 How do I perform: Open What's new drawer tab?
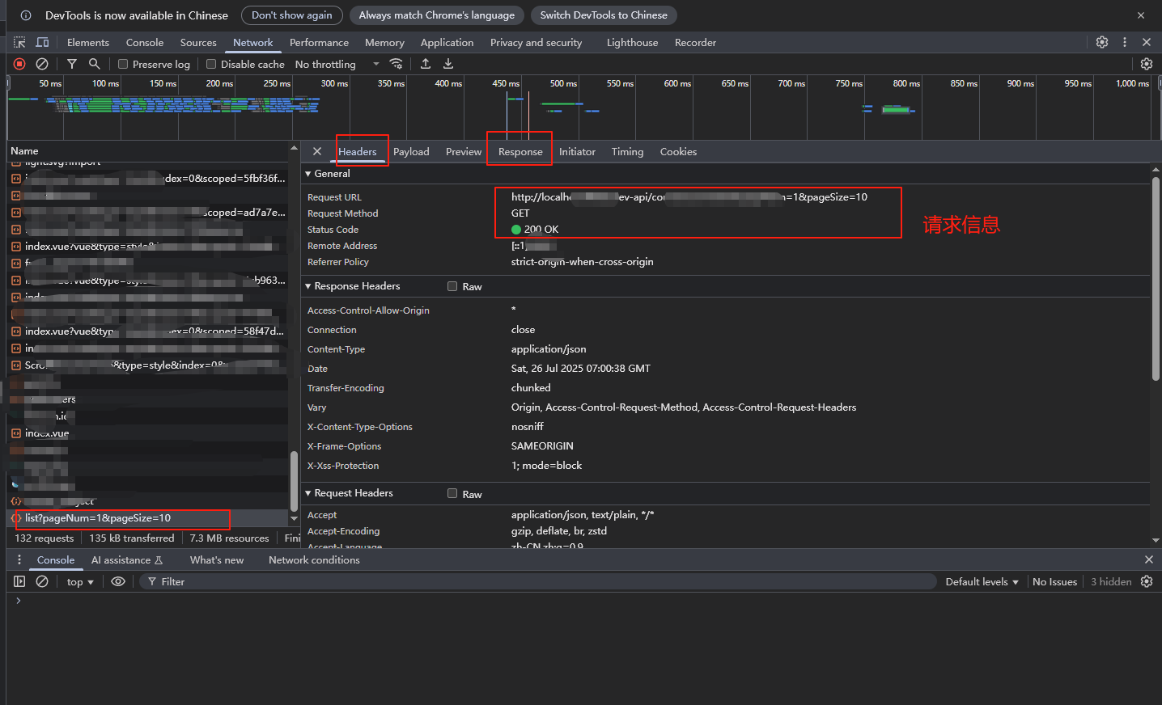click(x=217, y=559)
